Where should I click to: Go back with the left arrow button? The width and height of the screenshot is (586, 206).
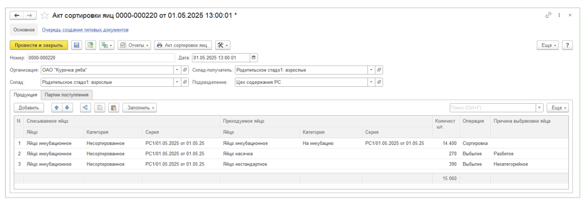[x=17, y=15]
